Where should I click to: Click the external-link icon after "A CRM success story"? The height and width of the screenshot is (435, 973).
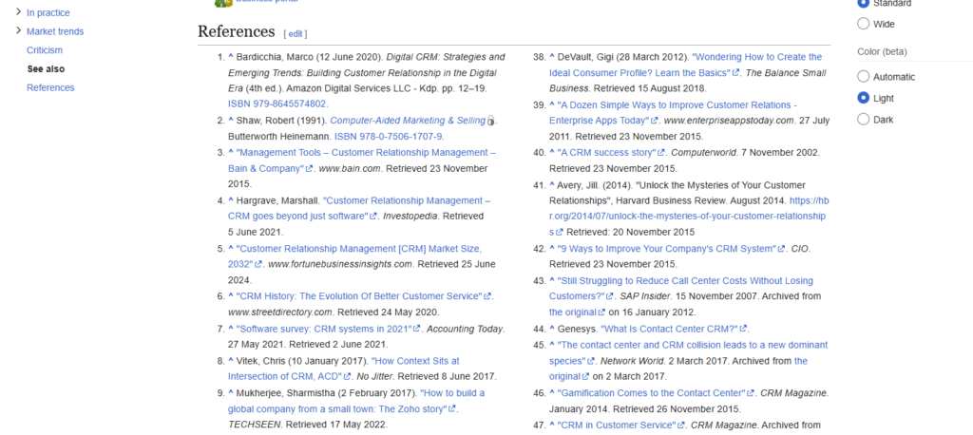(661, 153)
